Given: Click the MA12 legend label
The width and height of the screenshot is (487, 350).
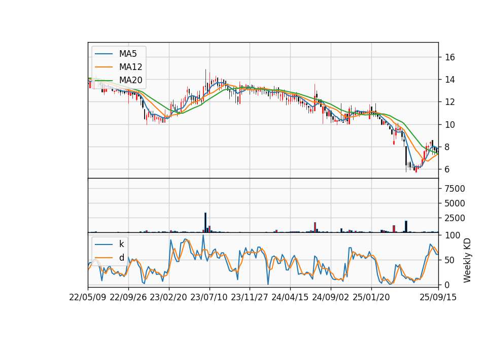Looking at the screenshot, I should [x=130, y=67].
